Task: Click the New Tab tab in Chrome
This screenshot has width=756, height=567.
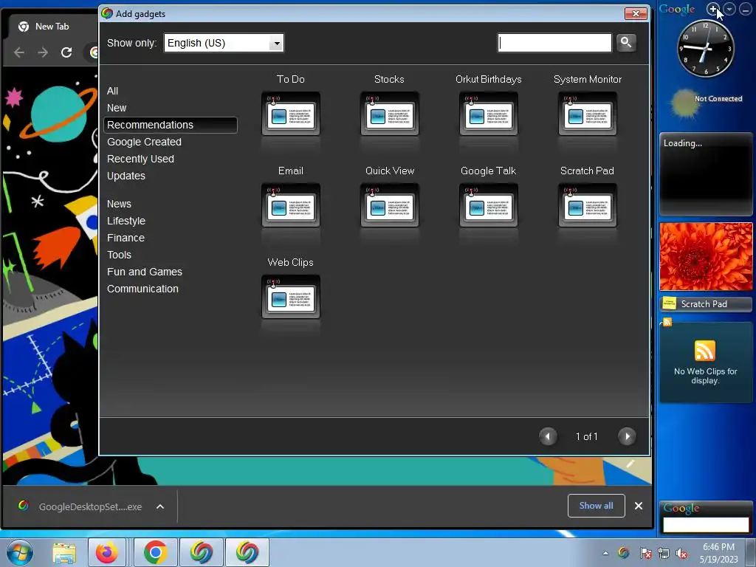Action: (52, 27)
